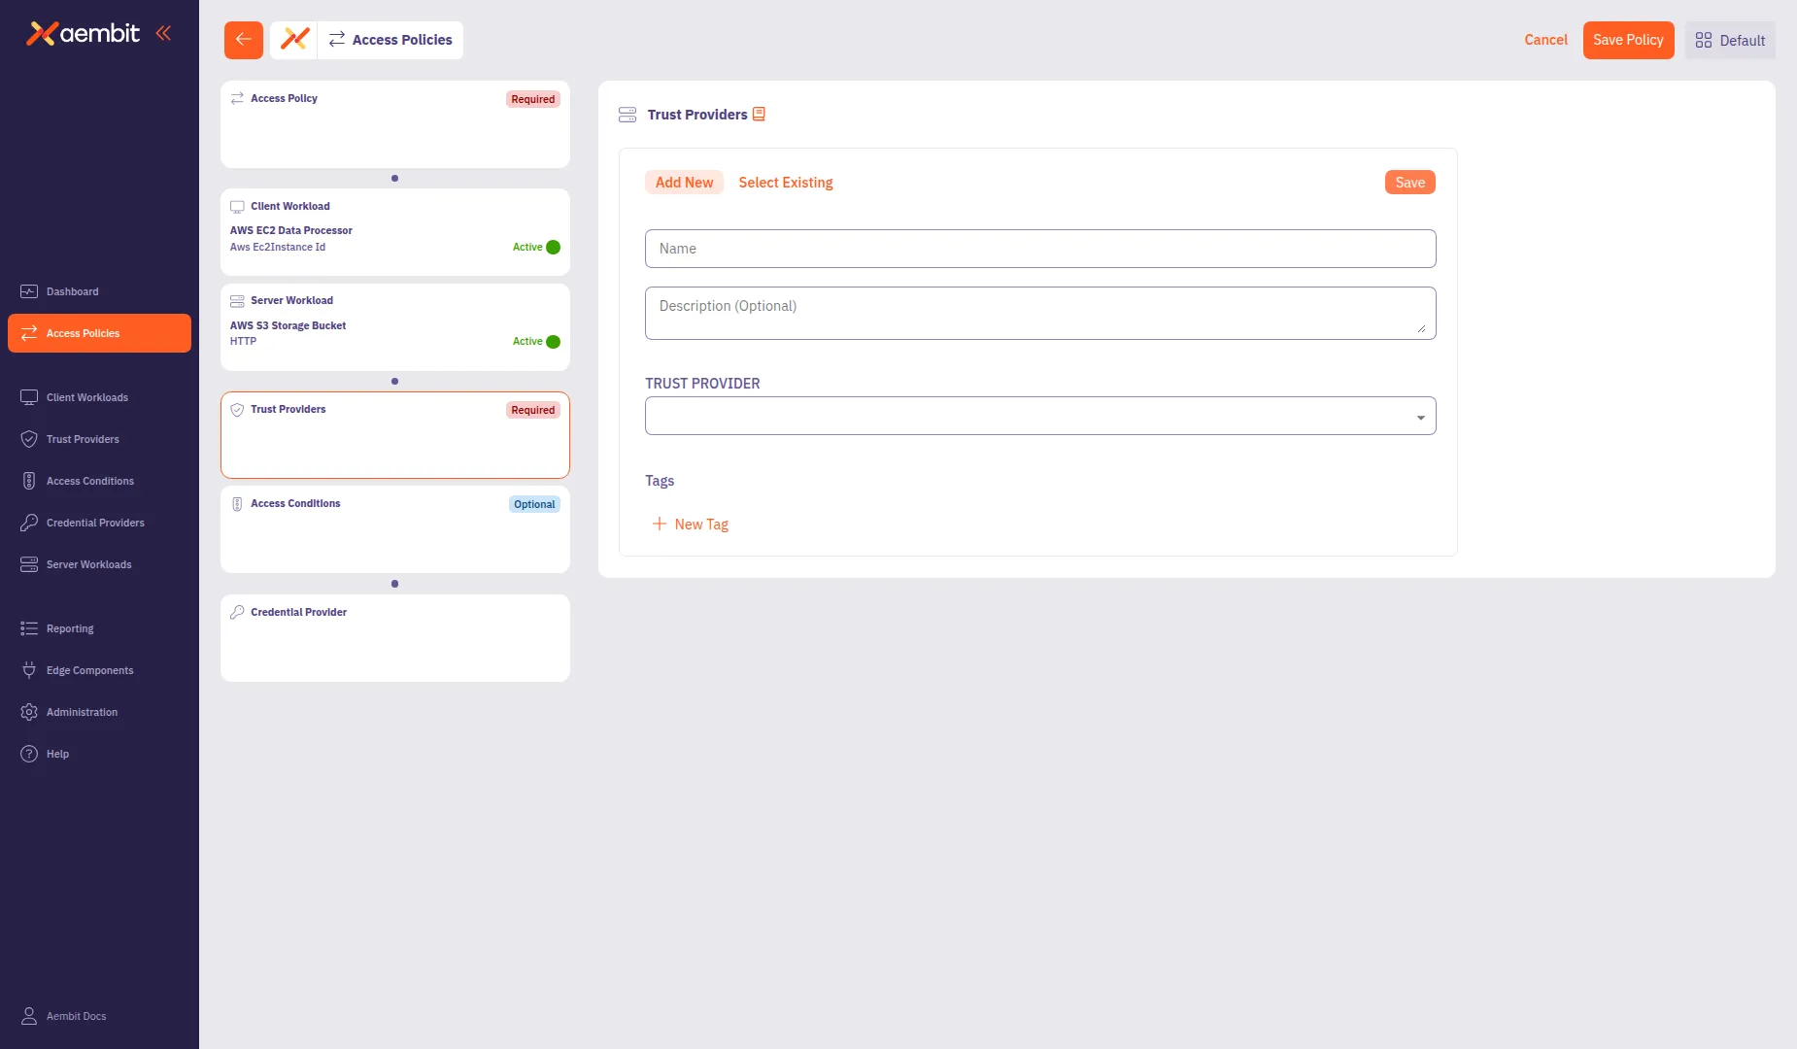Open Client Workloads in the sidebar
The width and height of the screenshot is (1797, 1049).
point(86,397)
